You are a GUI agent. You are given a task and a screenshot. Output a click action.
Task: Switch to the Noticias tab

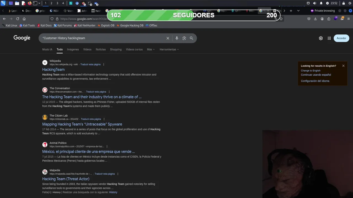click(x=101, y=50)
